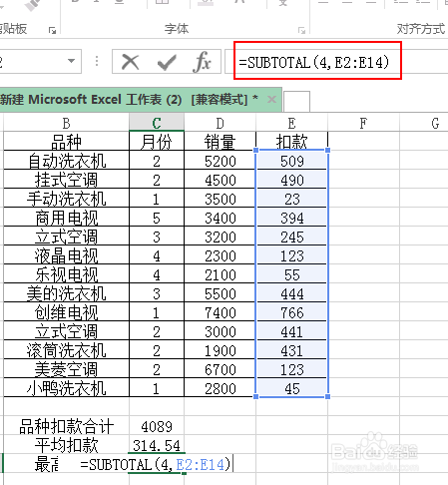
Task: Select column C header
Action: point(157,123)
